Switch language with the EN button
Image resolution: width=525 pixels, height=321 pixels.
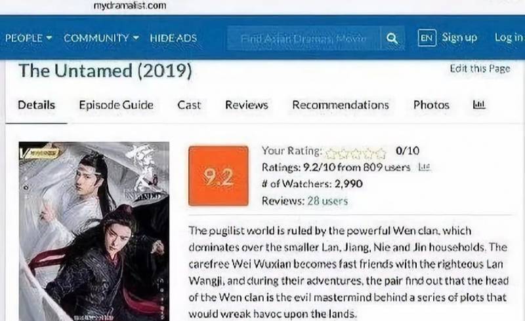[x=427, y=38]
